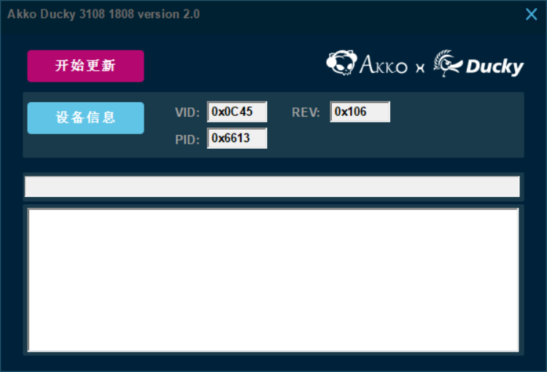Image resolution: width=547 pixels, height=372 pixels.
Task: Click the Ducky bird logo icon
Action: pyautogui.click(x=447, y=63)
